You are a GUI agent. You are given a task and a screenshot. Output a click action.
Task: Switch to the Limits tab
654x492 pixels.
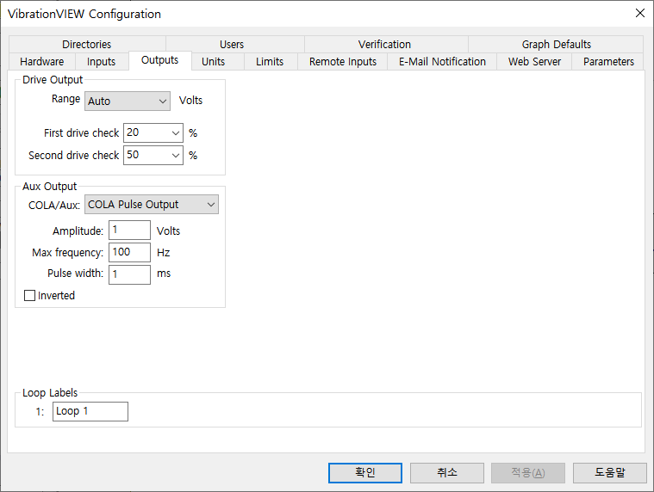270,62
